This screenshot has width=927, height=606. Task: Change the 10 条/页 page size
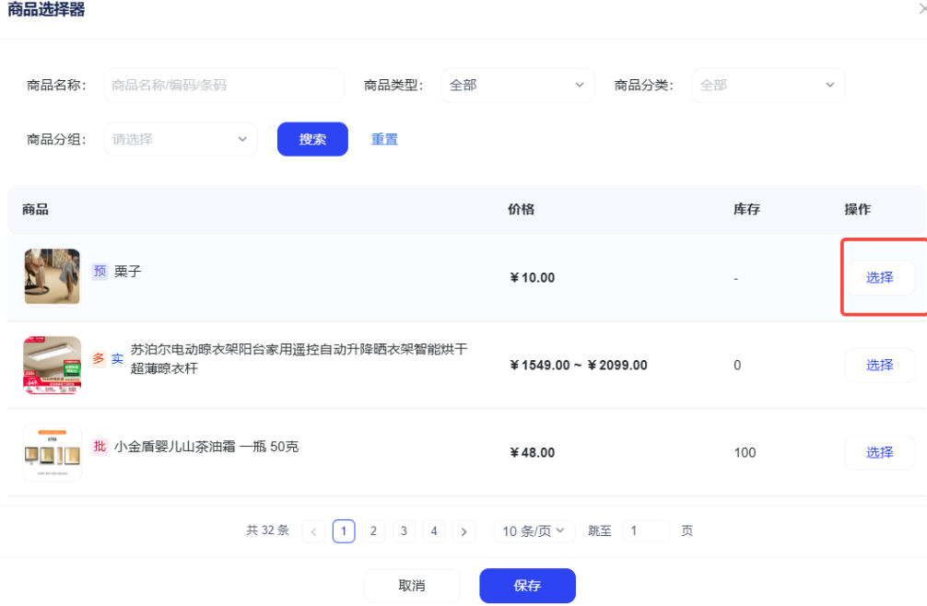point(534,531)
